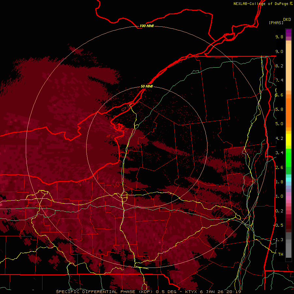This screenshot has width=294, height=294.
Task: Click the bright green segment of color bar
Action: [x=288, y=158]
